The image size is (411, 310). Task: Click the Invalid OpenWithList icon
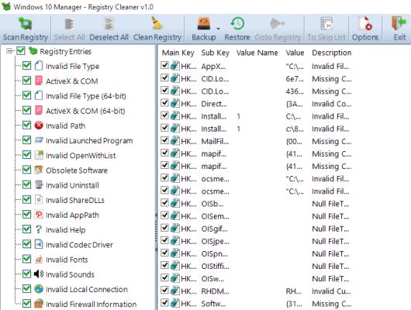(x=39, y=155)
